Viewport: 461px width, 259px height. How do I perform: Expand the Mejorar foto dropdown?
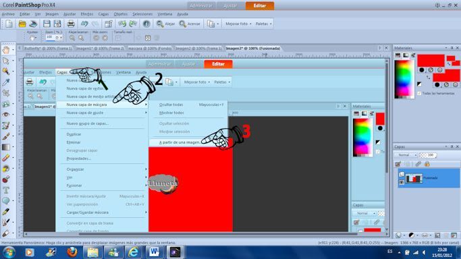[x=238, y=24]
